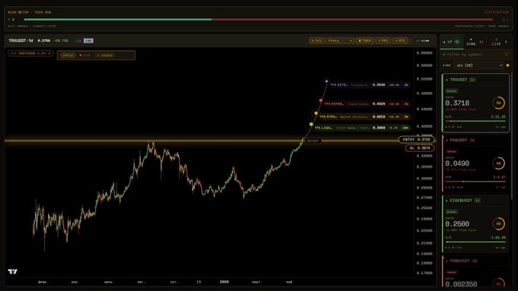Toggle the live option beside setup
This screenshot has height=291, width=518.
pos(85,55)
